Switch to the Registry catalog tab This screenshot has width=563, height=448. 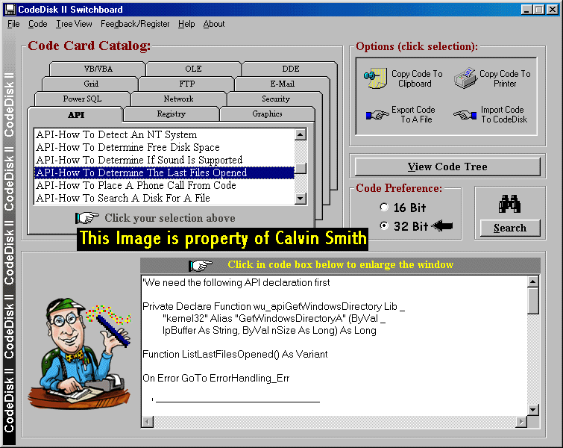172,114
